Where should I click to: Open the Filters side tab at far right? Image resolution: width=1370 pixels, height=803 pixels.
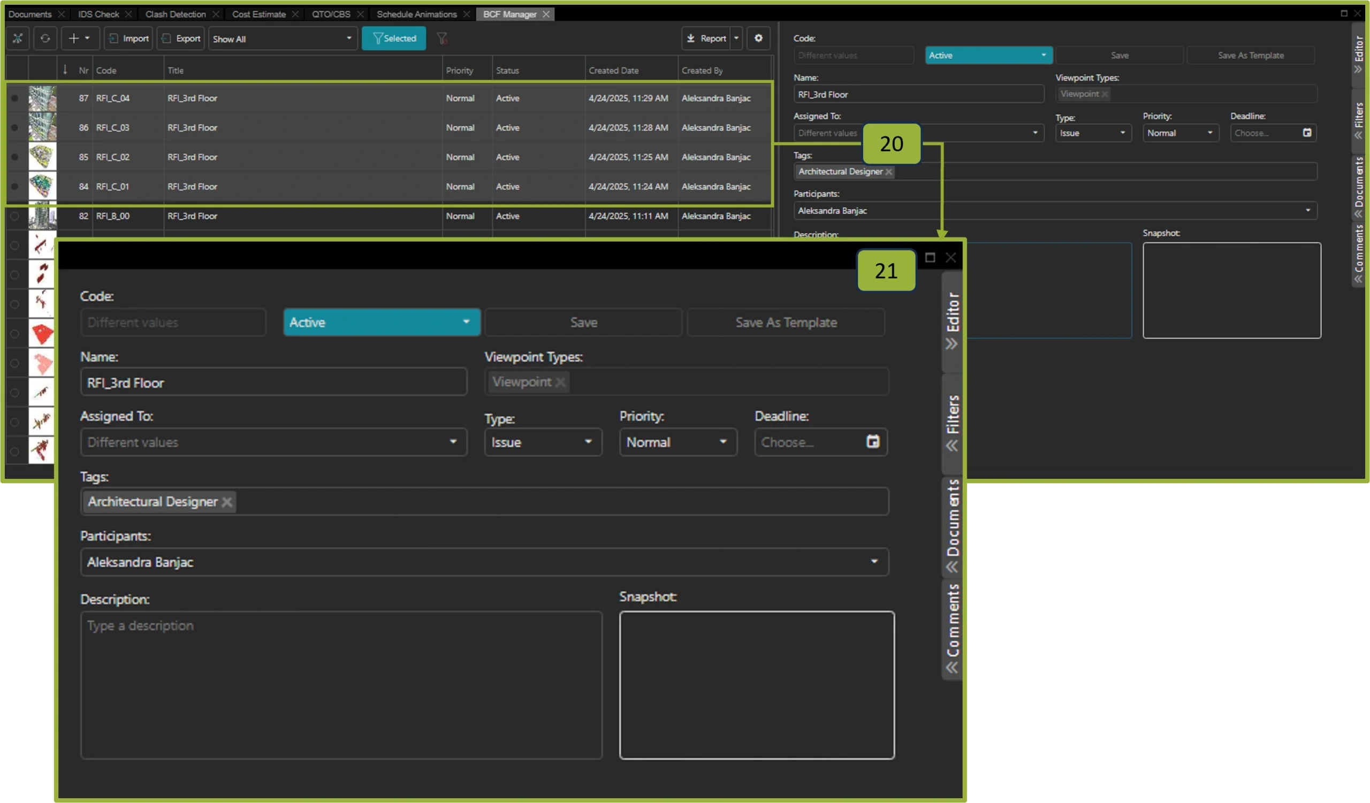(x=1359, y=120)
